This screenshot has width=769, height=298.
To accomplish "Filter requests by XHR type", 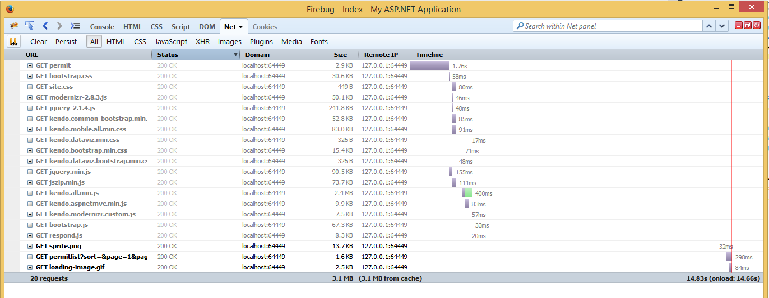I will click(x=202, y=41).
